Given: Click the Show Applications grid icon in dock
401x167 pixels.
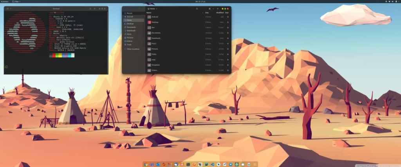Looking at the screenshot, I should 255,164.
